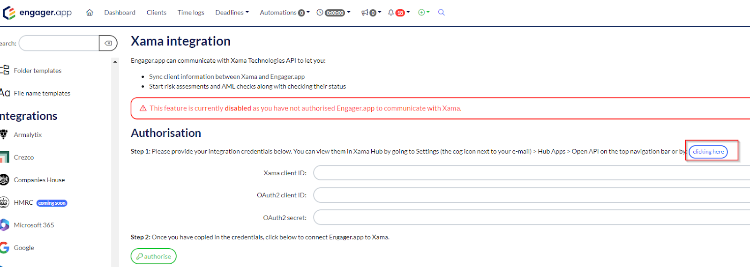Expand the Deadlines dropdown menu
This screenshot has width=750, height=267.
tap(232, 13)
